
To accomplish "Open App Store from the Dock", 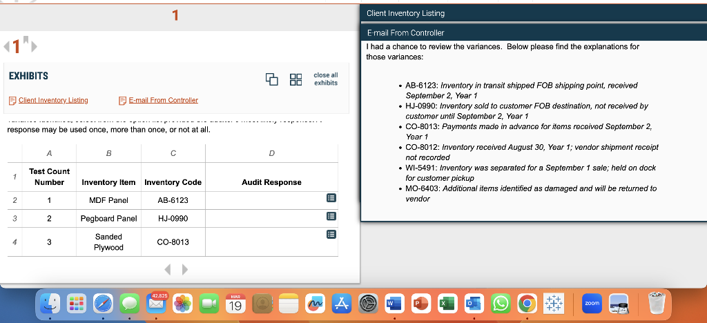I will [x=341, y=304].
